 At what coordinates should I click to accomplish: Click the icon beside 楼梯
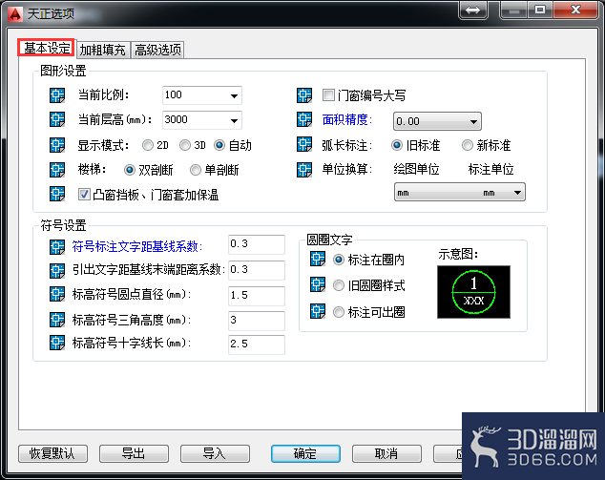57,170
